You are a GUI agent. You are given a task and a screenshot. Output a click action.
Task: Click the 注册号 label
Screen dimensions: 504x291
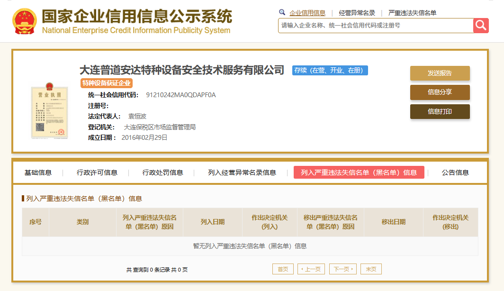coord(99,106)
